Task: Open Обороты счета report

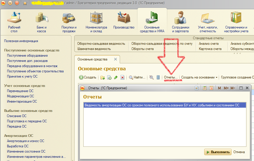Action: (142, 49)
